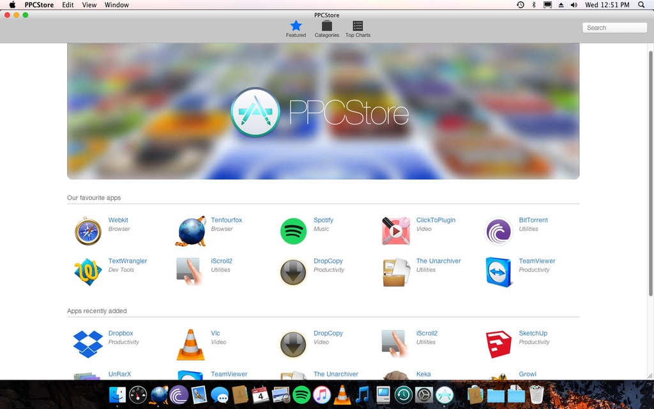
Task: Open Calendar icon in the dock
Action: (x=261, y=394)
